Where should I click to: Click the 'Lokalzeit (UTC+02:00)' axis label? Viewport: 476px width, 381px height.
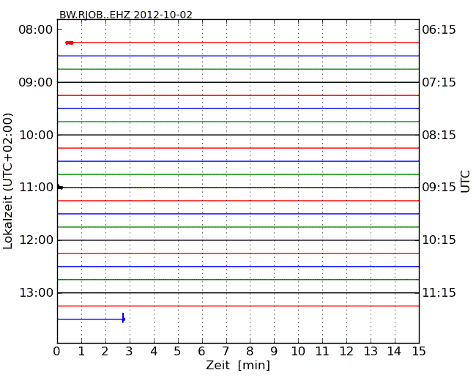8,181
